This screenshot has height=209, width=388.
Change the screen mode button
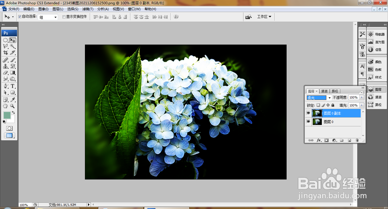click(x=9, y=135)
